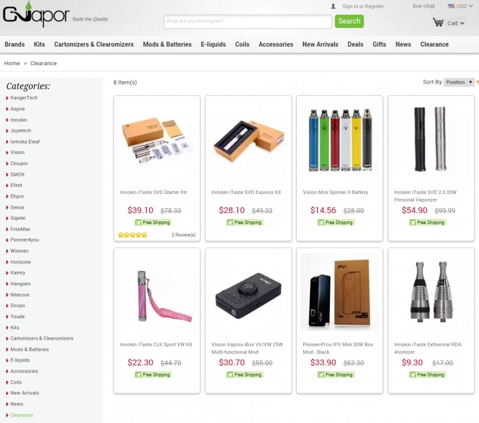Viewport: 479px width, 423px height.
Task: Toggle the sort direction arrow
Action: 477,82
